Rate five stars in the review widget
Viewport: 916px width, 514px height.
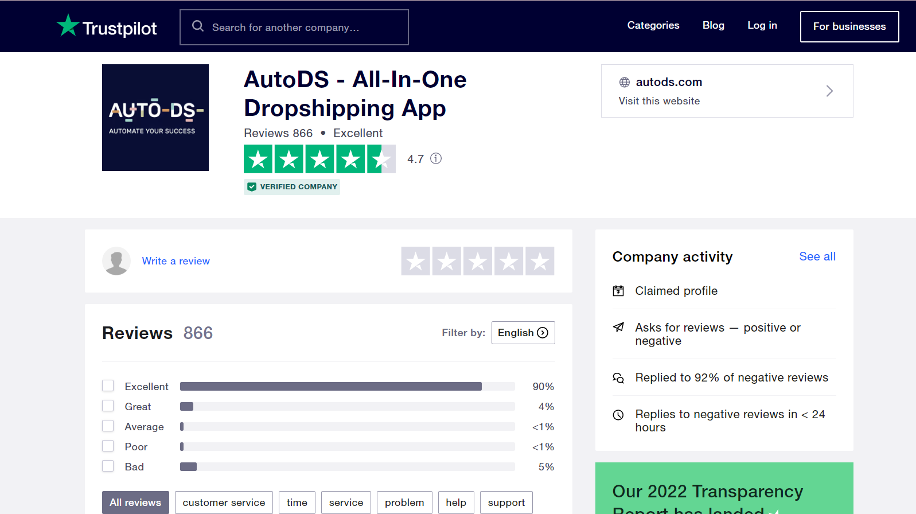coord(540,261)
